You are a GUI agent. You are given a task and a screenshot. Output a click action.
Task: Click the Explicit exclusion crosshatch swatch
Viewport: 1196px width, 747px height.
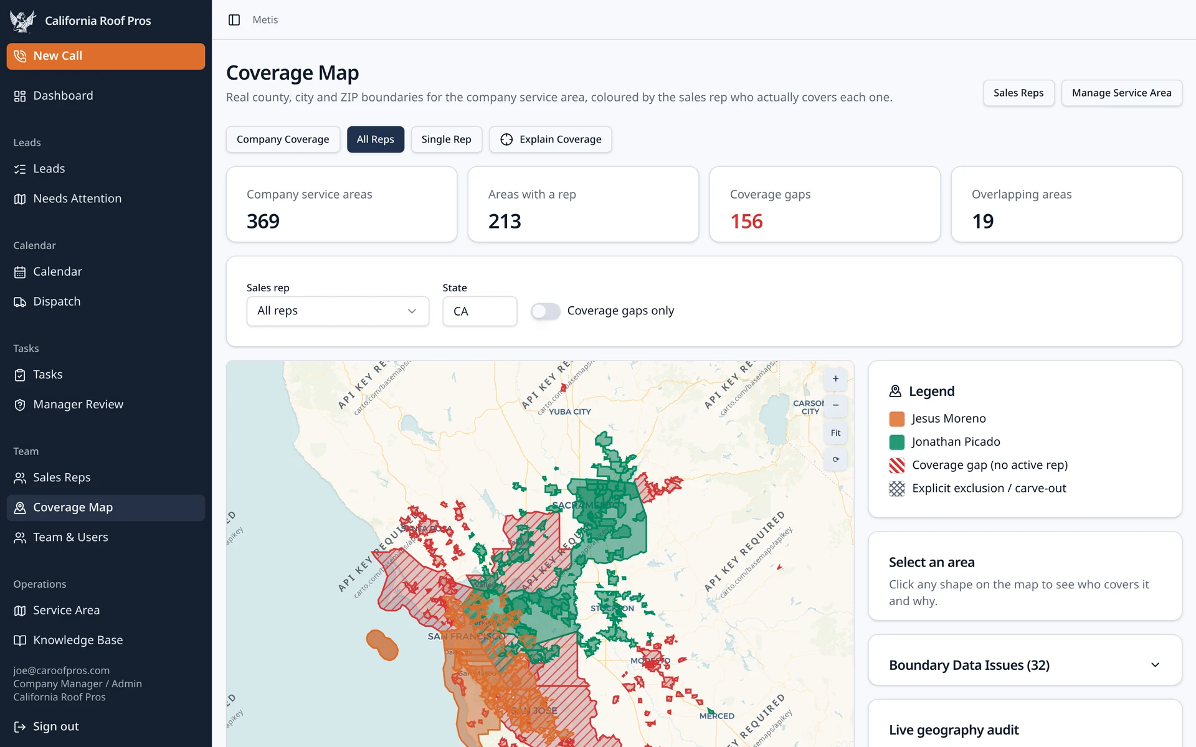(897, 489)
